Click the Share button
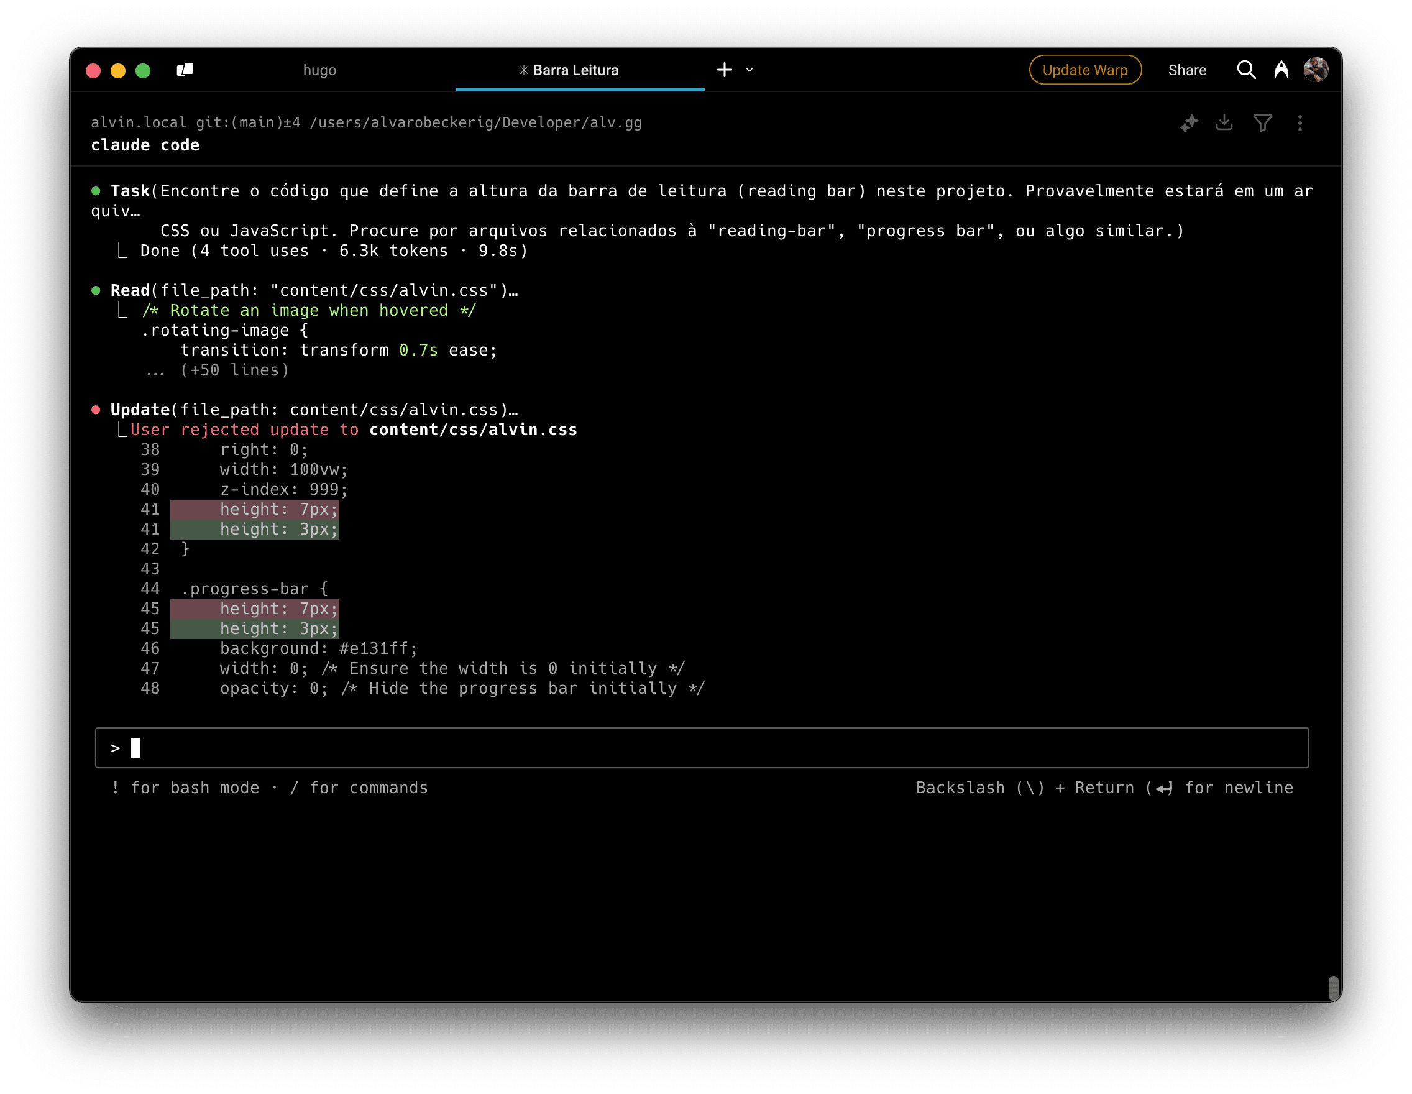The image size is (1412, 1094). pyautogui.click(x=1186, y=70)
